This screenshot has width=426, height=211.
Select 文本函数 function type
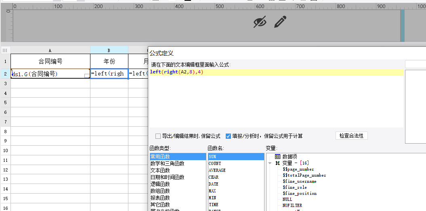click(178, 170)
